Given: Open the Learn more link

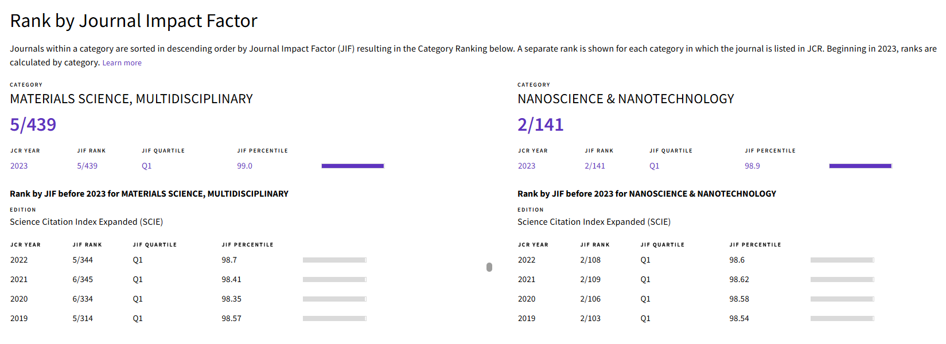Looking at the screenshot, I should tap(122, 63).
